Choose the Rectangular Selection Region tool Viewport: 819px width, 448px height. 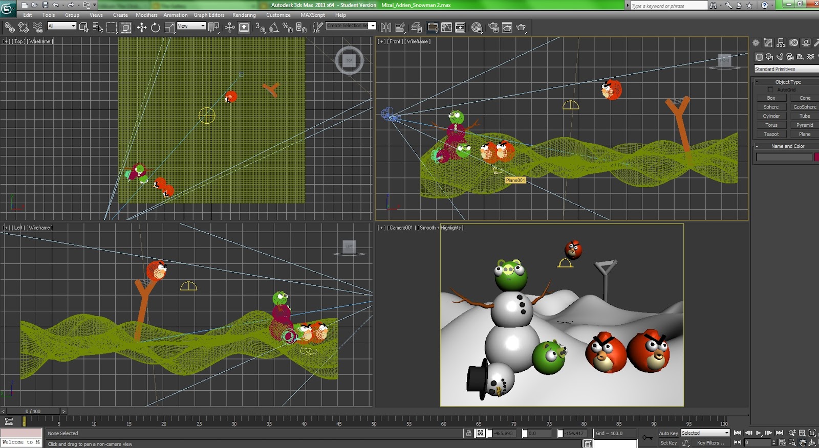(112, 27)
